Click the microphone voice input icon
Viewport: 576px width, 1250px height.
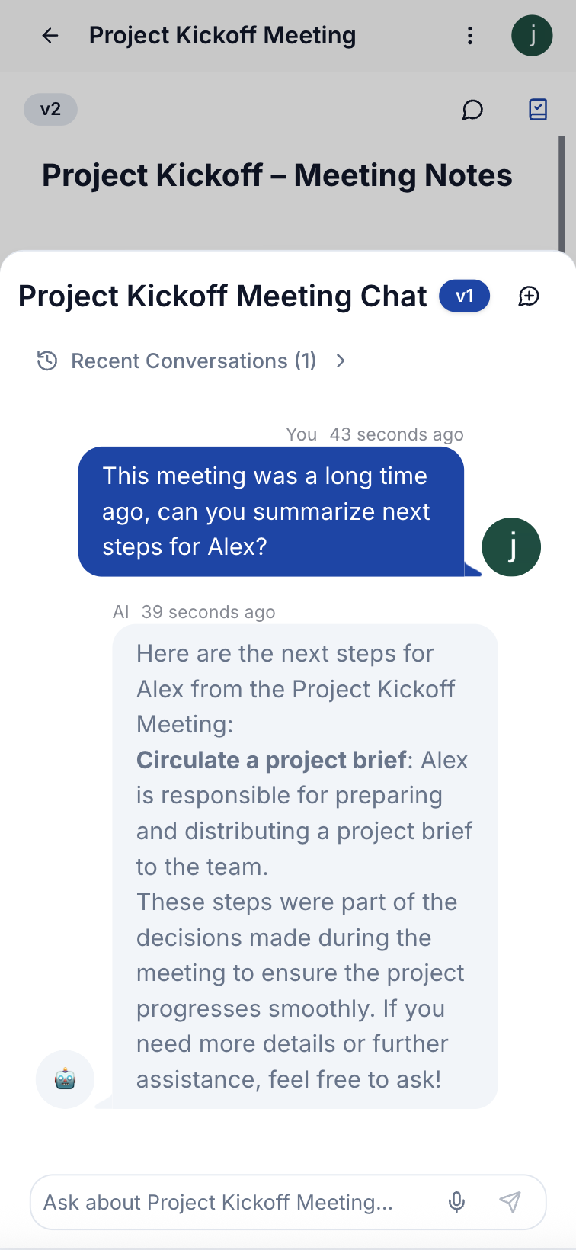456,1202
